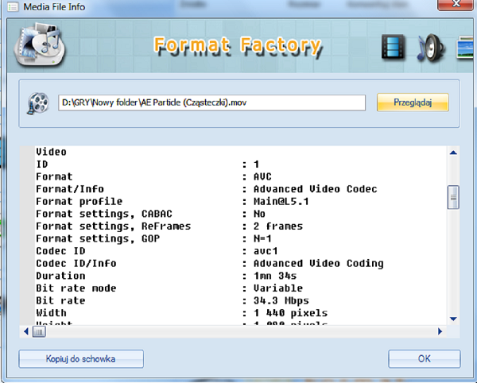Screen dimensions: 477x383
Task: Click the file path input field
Action: coord(211,103)
